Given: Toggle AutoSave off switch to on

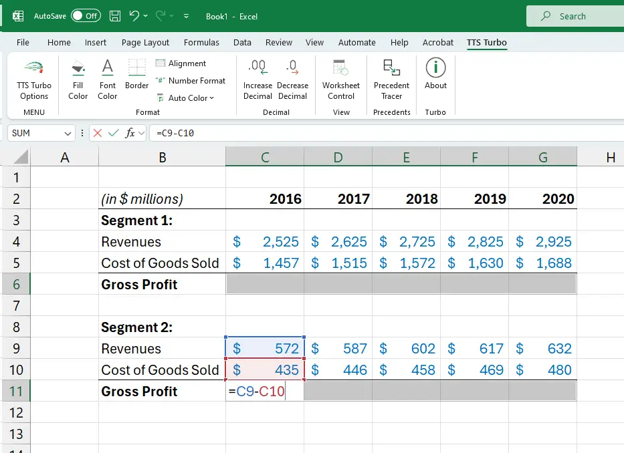Looking at the screenshot, I should click(76, 15).
